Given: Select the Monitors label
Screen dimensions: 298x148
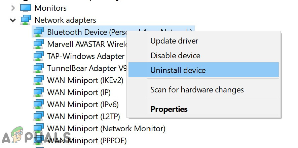Looking at the screenshot, I should pos(50,8).
